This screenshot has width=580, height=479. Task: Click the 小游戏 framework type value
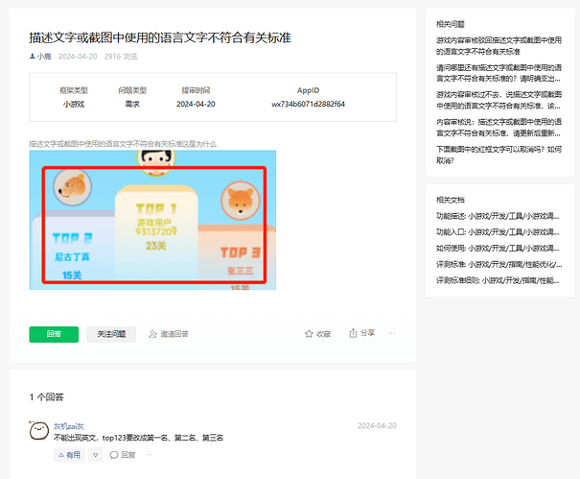click(x=74, y=104)
